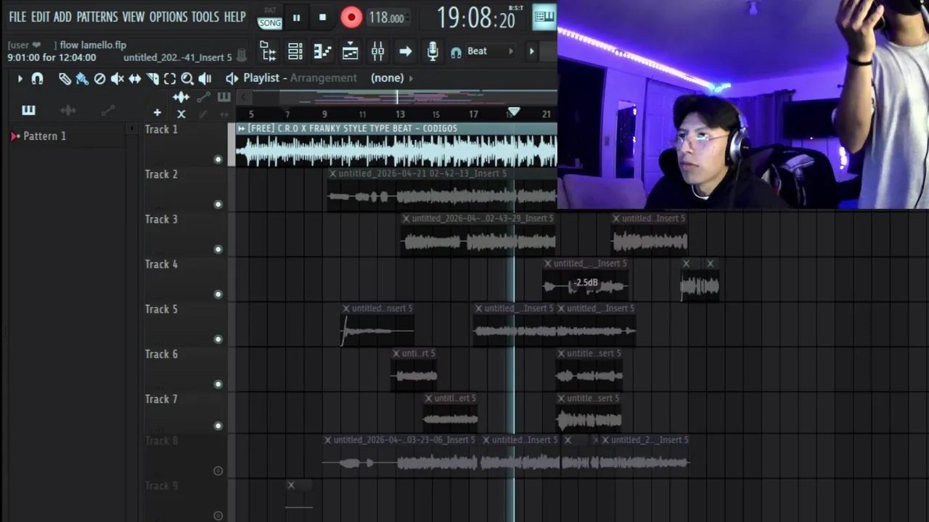
Task: Select the Zoom magnifier tool
Action: (x=187, y=78)
